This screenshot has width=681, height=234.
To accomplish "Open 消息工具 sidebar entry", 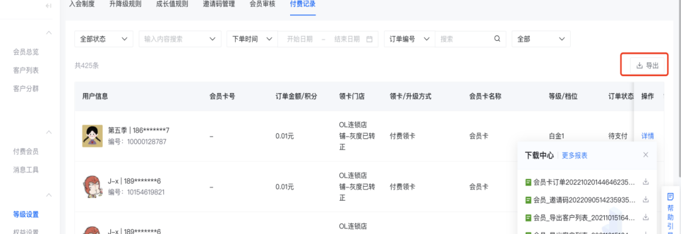I will click(26, 170).
